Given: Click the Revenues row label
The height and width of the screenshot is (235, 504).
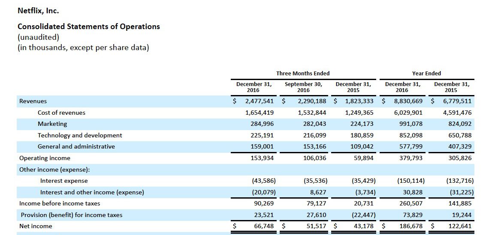Looking at the screenshot, I should [33, 101].
